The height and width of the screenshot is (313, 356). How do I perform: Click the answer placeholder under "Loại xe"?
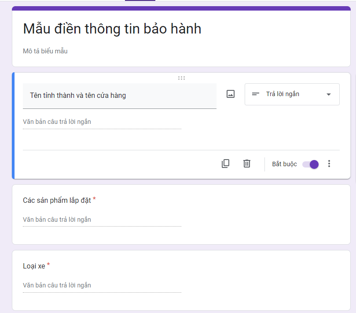click(57, 285)
